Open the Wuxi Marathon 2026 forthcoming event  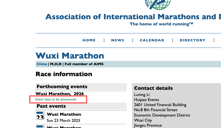coord(60,94)
